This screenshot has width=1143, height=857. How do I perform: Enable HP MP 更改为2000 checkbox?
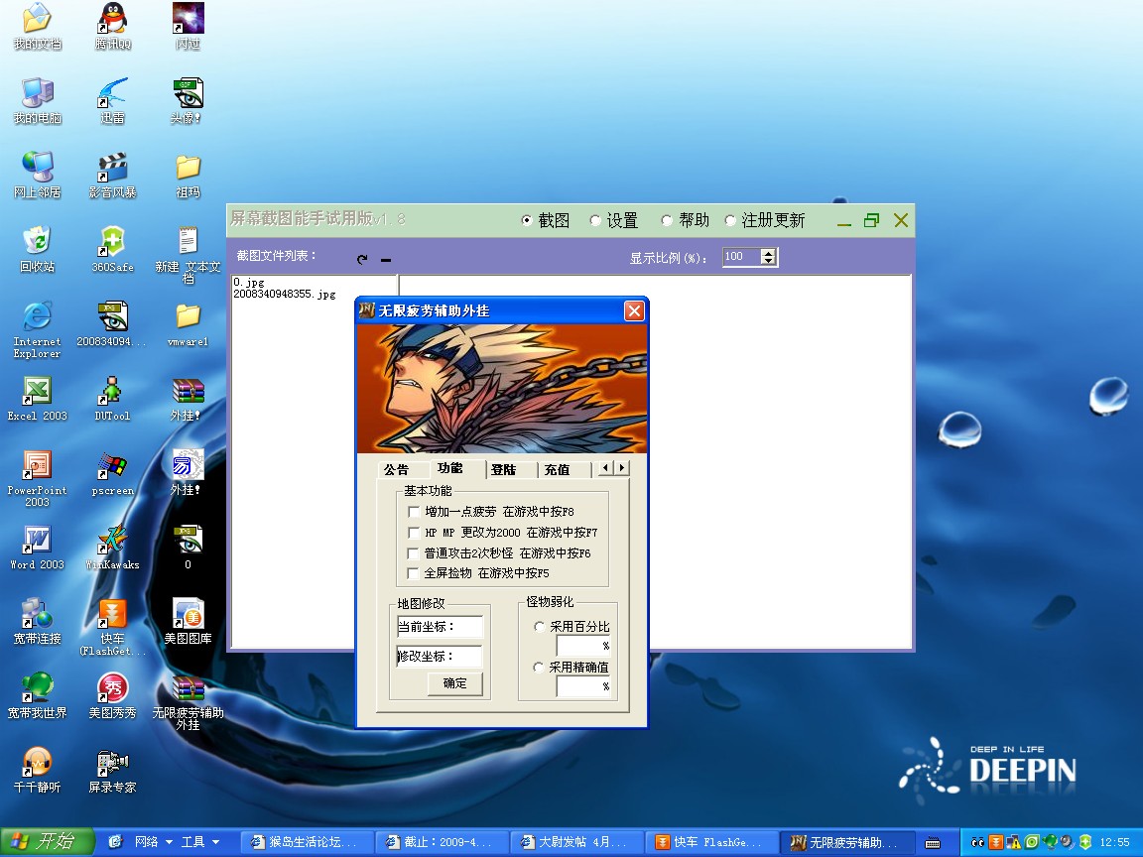coord(414,532)
